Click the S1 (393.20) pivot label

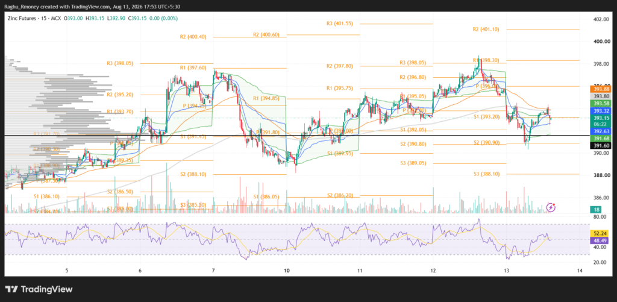486,117
